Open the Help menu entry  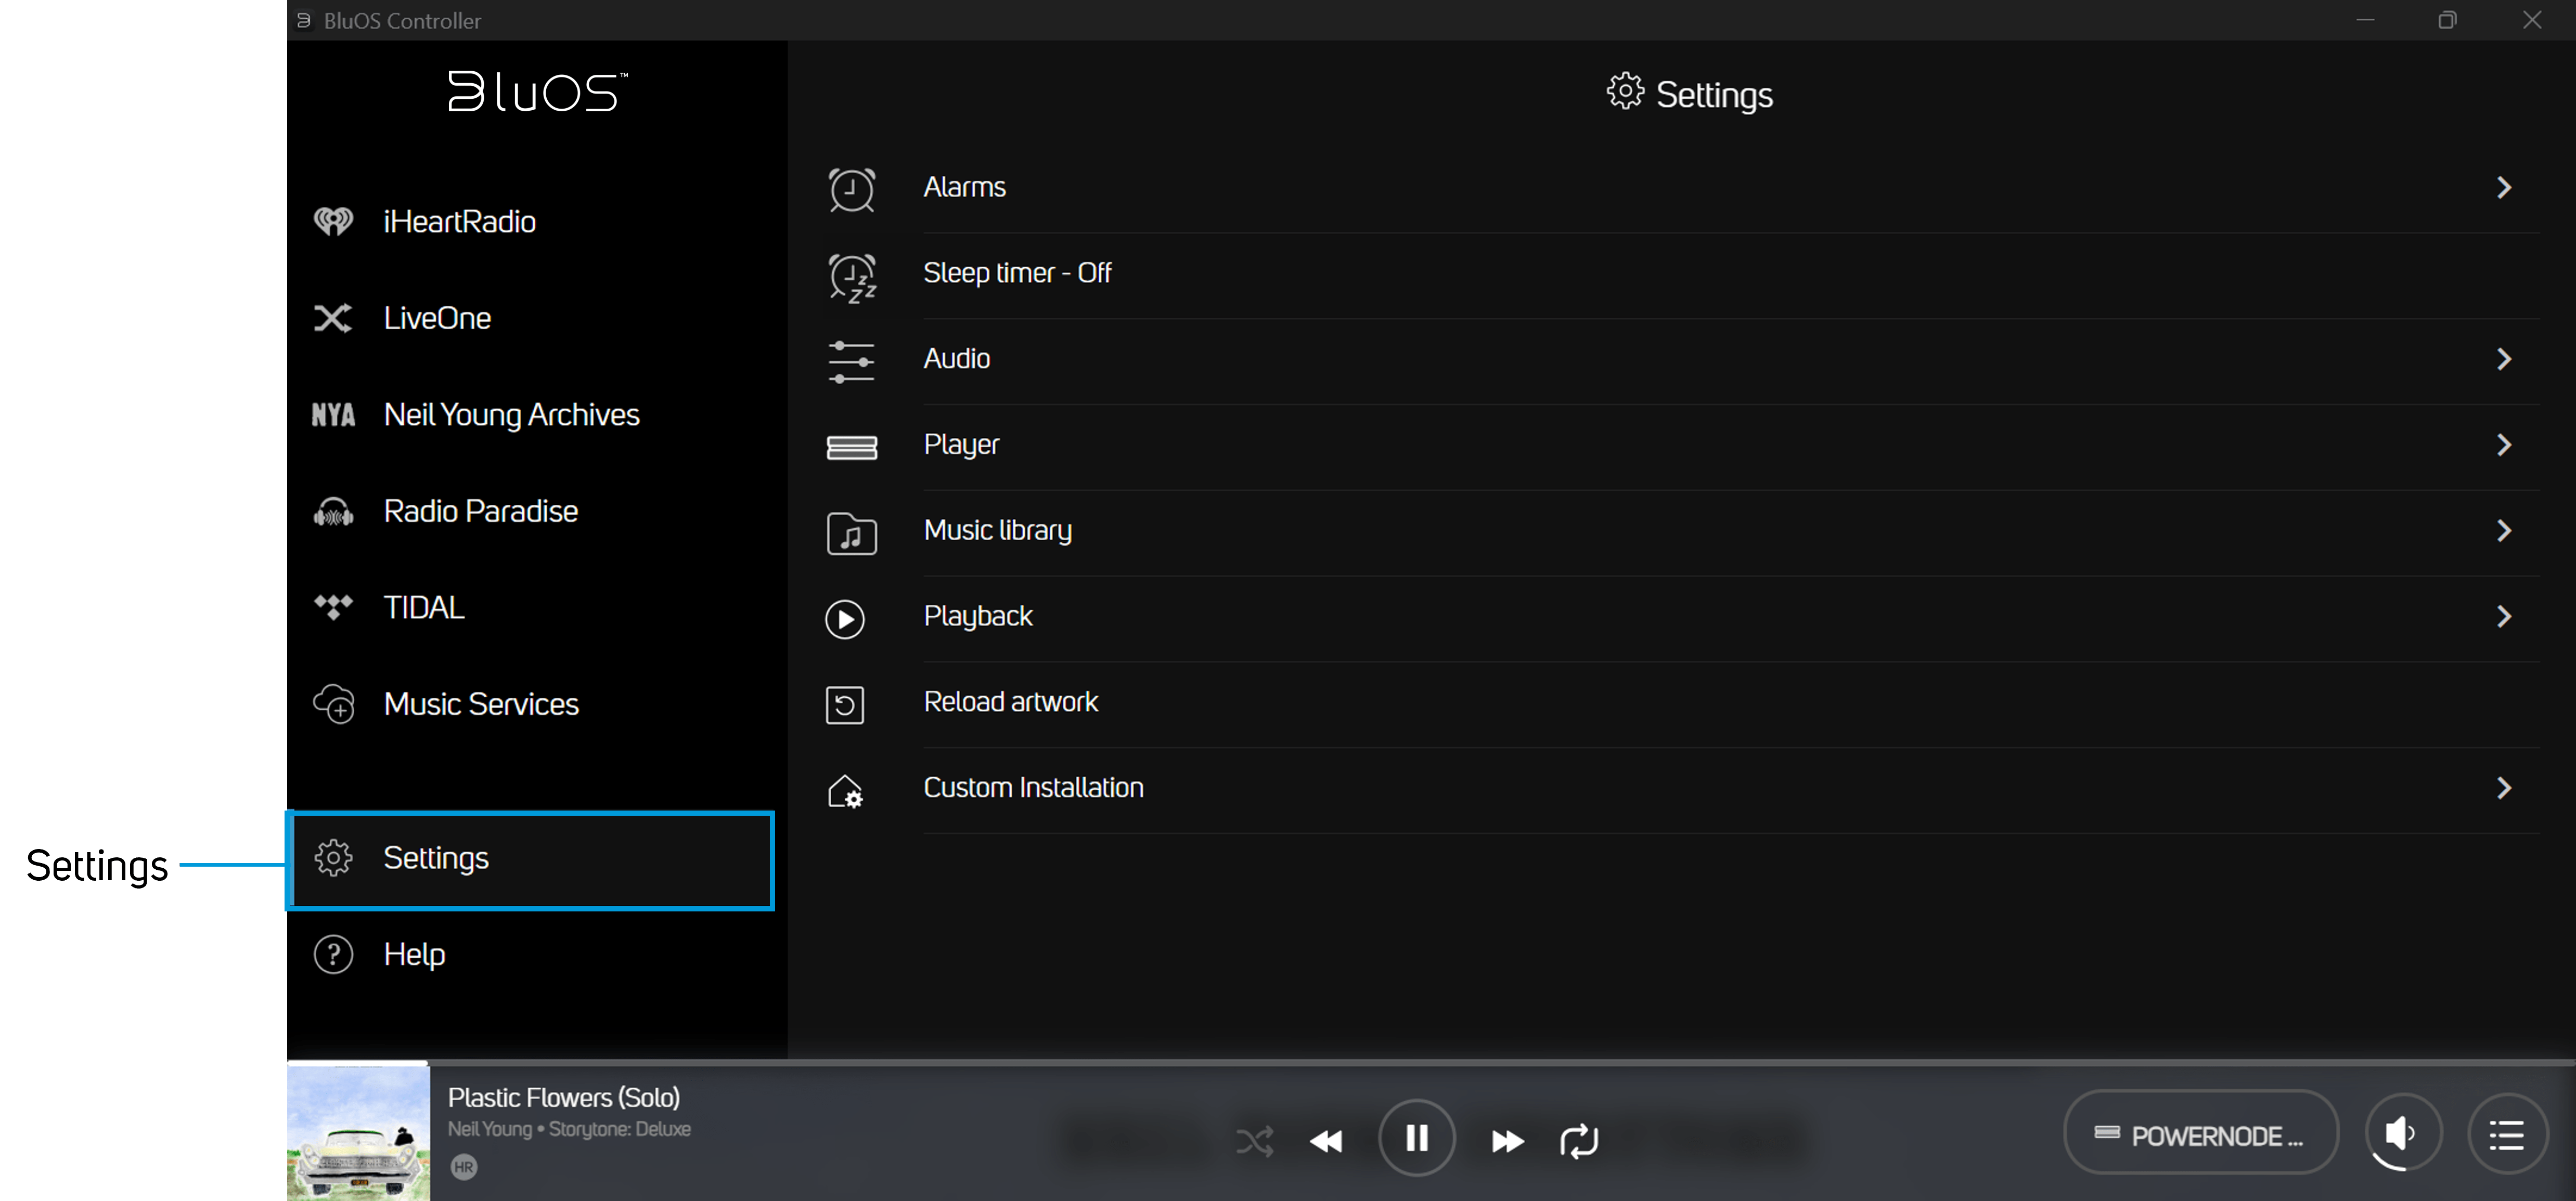414,954
